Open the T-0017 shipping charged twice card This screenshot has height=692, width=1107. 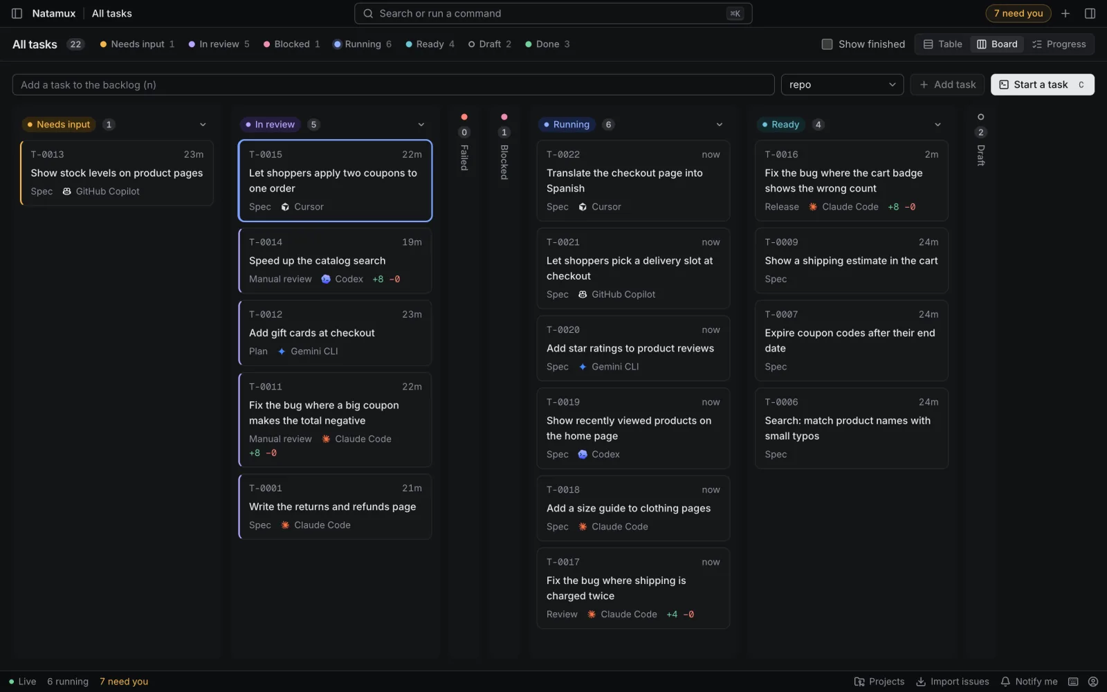633,588
